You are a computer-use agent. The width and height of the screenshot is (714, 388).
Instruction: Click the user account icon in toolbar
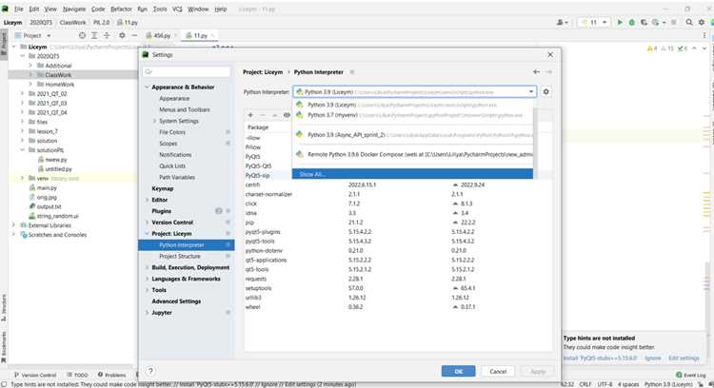562,22
